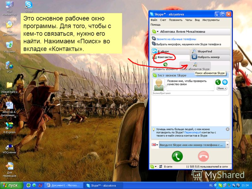This screenshot has height=189, width=252.
Task: Click the globe quick launch icon
Action: pyautogui.click(x=34, y=185)
